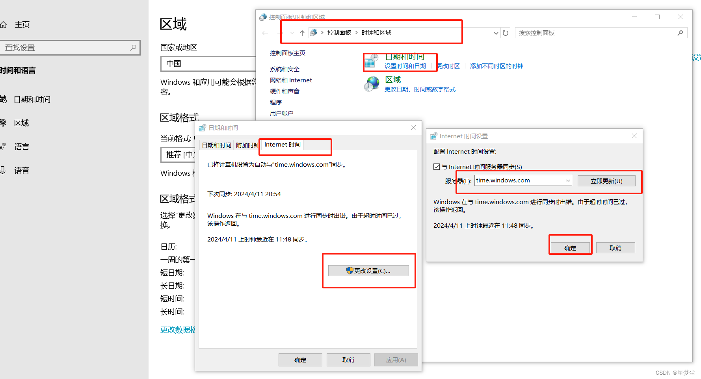Click Cancel in Internet Time Settings dialog
This screenshot has height=379, width=701.
click(x=615, y=248)
